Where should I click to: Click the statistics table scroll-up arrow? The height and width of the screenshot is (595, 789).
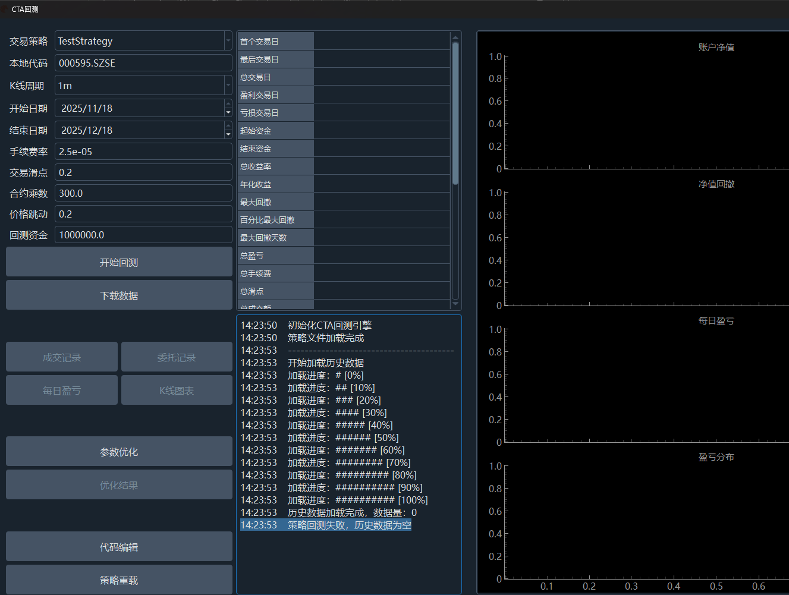point(455,37)
